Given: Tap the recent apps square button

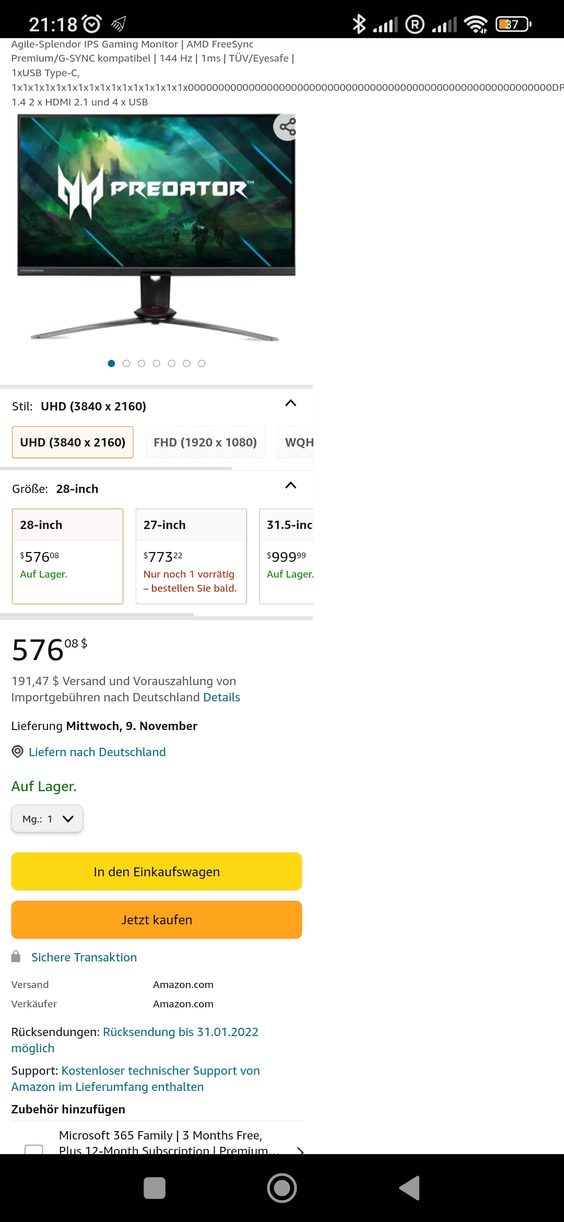Looking at the screenshot, I should (155, 1188).
